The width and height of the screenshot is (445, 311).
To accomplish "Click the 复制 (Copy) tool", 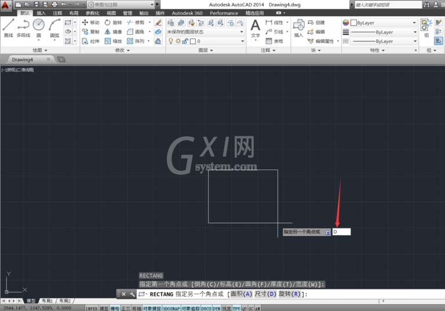I will click(91, 32).
